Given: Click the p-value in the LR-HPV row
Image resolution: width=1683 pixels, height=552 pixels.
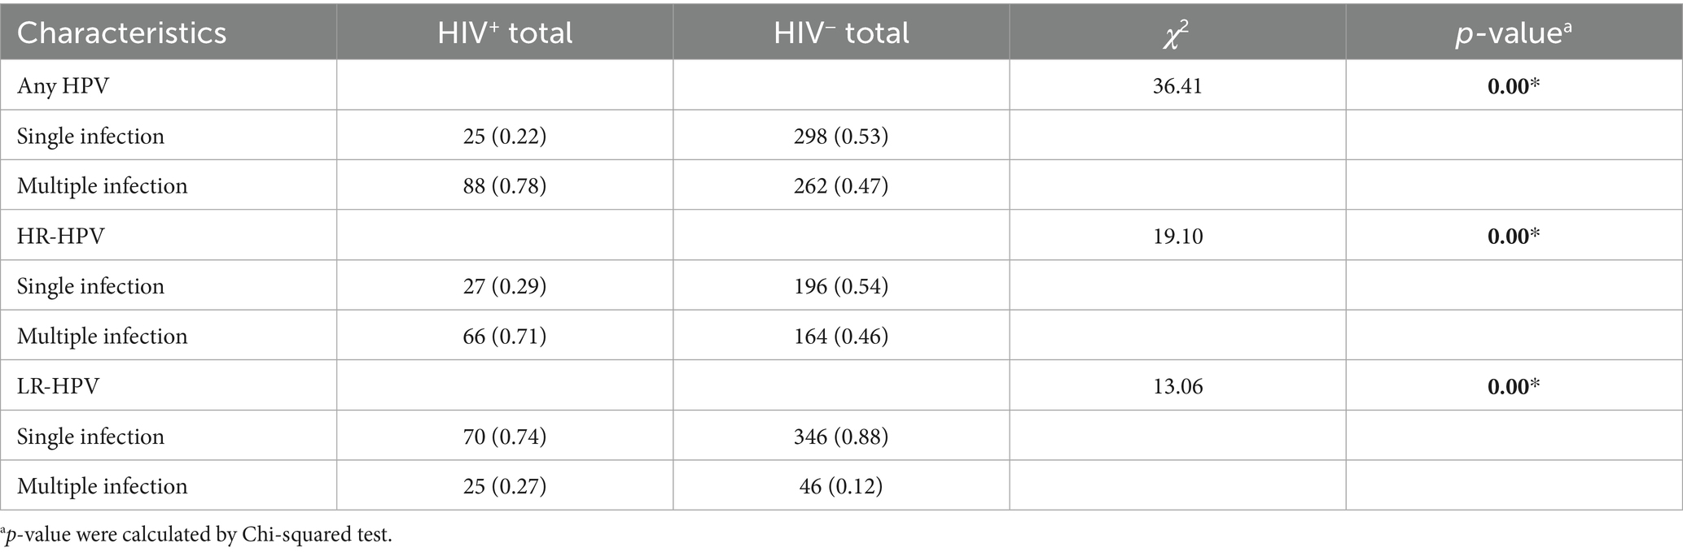Looking at the screenshot, I should 1513,386.
